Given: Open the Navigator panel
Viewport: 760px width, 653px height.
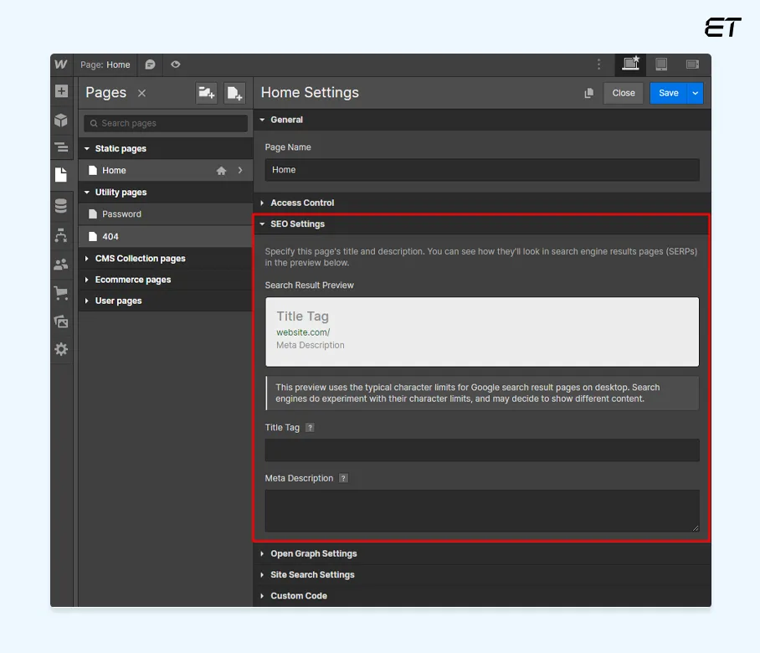Looking at the screenshot, I should (61, 147).
